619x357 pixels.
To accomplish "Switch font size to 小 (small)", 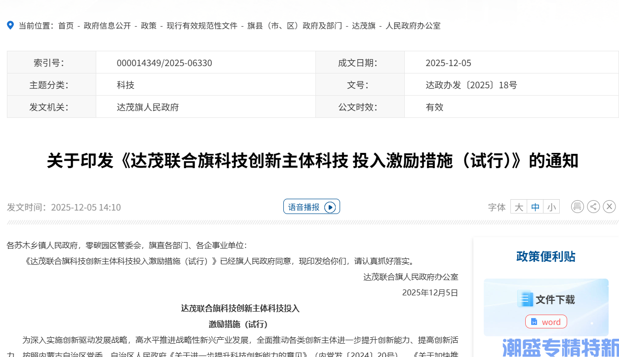I will pyautogui.click(x=551, y=206).
